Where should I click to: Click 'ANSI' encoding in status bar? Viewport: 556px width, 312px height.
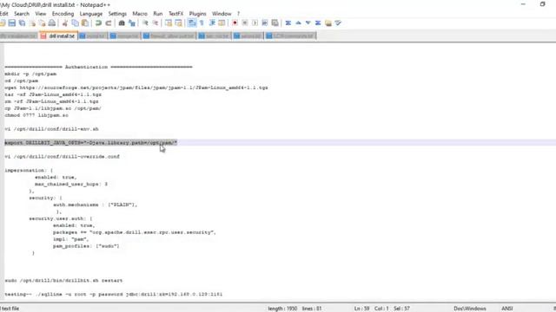tap(507, 309)
